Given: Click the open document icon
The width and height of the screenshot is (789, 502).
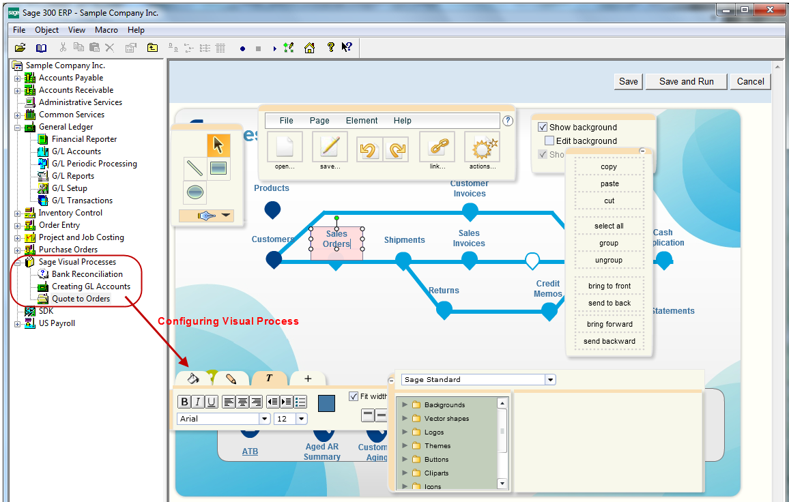Looking at the screenshot, I should coord(285,147).
